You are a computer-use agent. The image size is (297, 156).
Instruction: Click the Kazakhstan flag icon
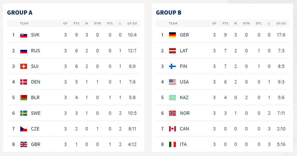pyautogui.click(x=172, y=98)
